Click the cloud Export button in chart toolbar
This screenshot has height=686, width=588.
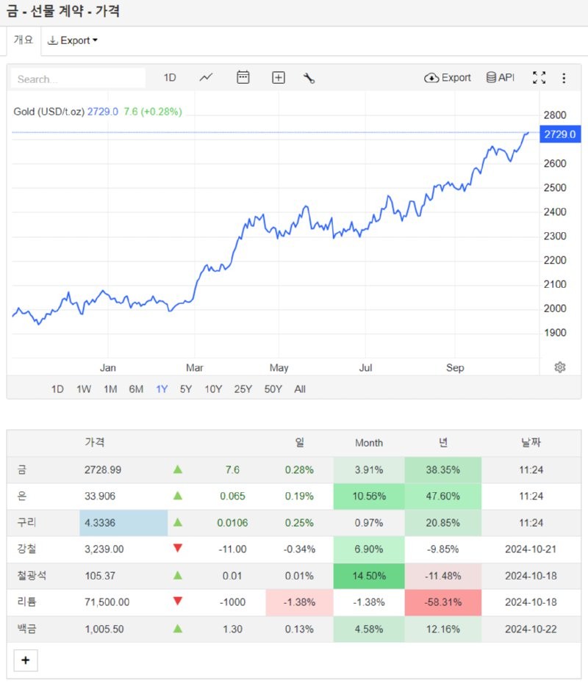pyautogui.click(x=448, y=78)
